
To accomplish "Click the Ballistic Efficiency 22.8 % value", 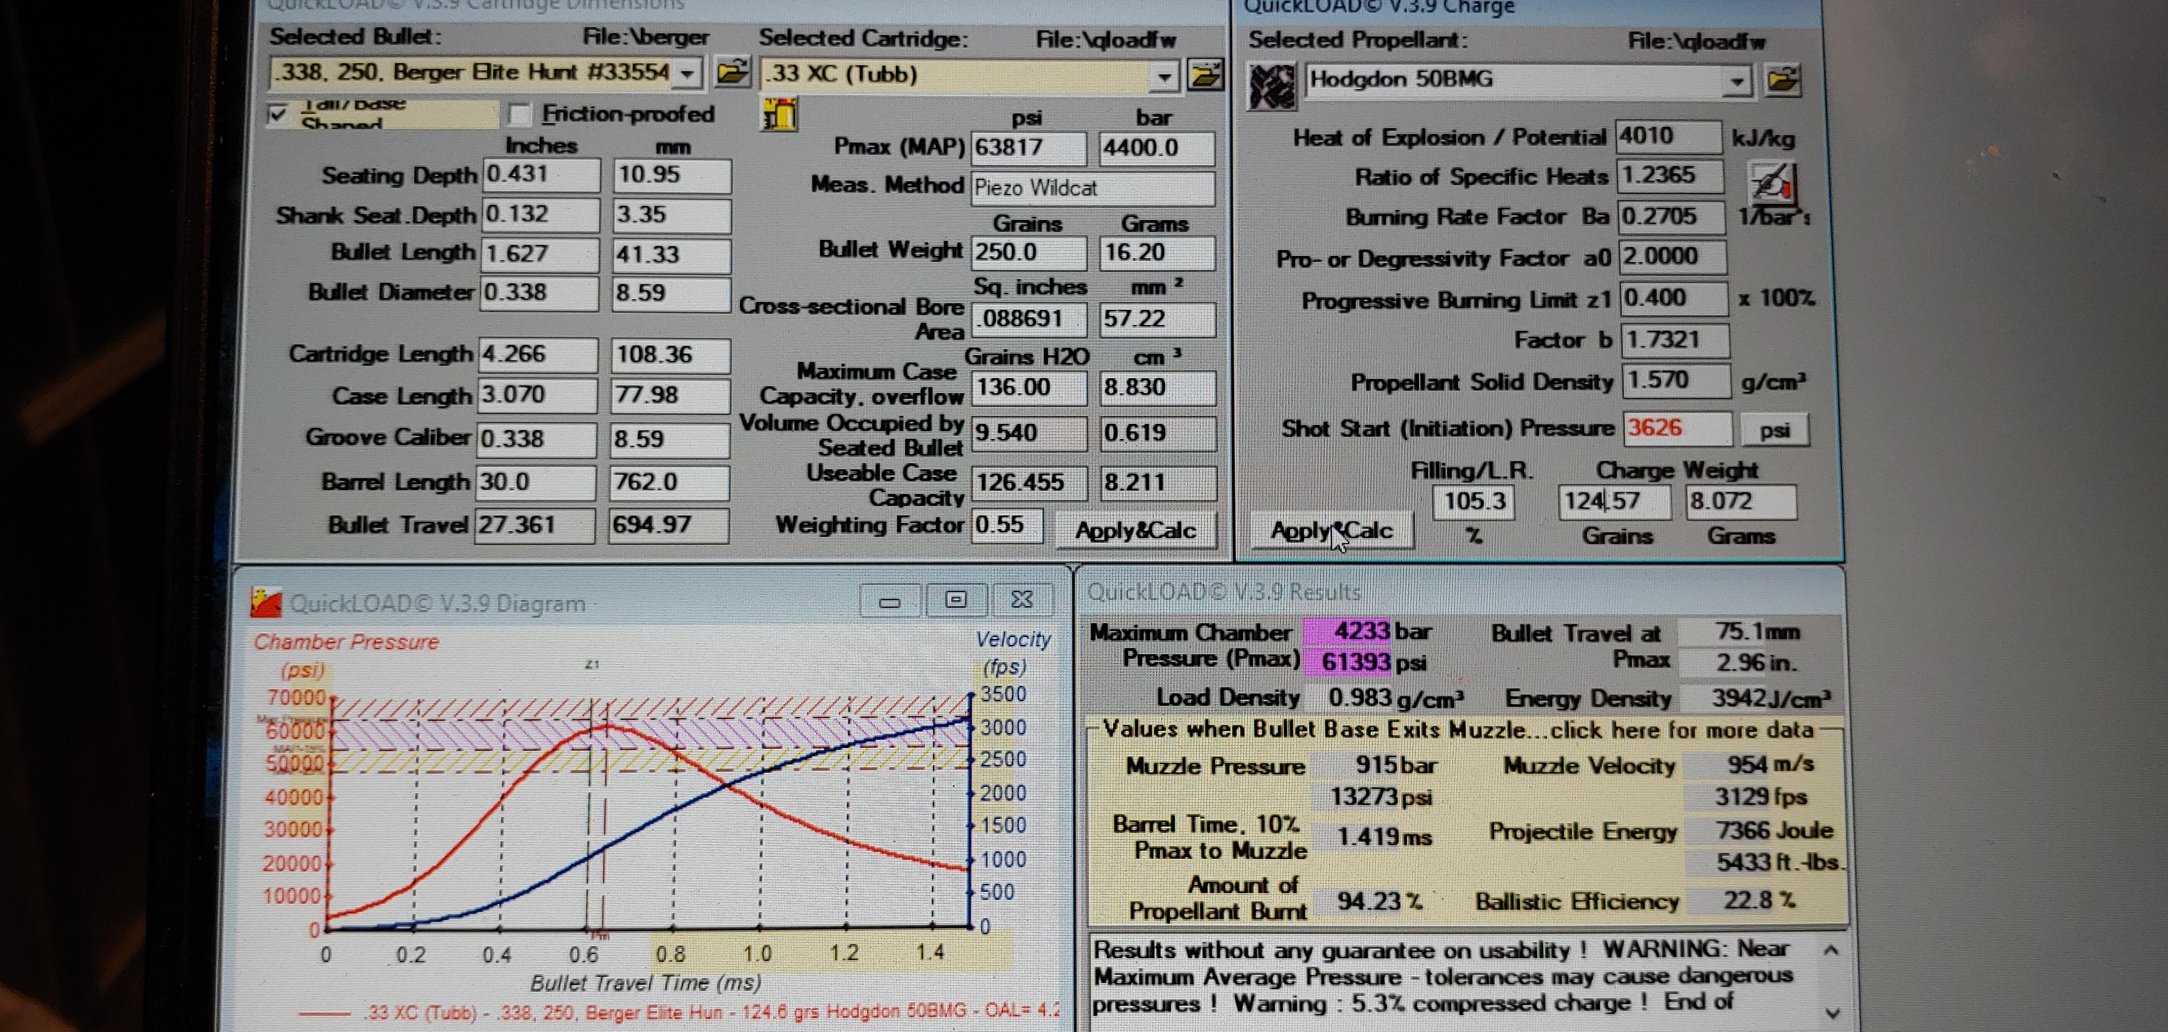I will coord(1757,901).
